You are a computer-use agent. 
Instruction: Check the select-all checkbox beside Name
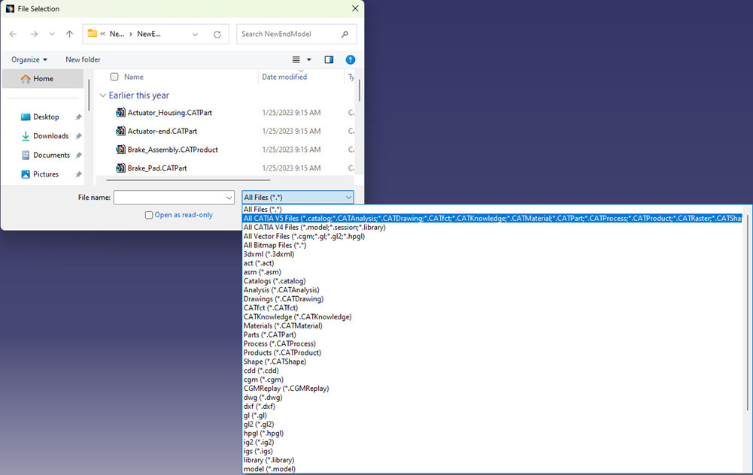pos(114,77)
